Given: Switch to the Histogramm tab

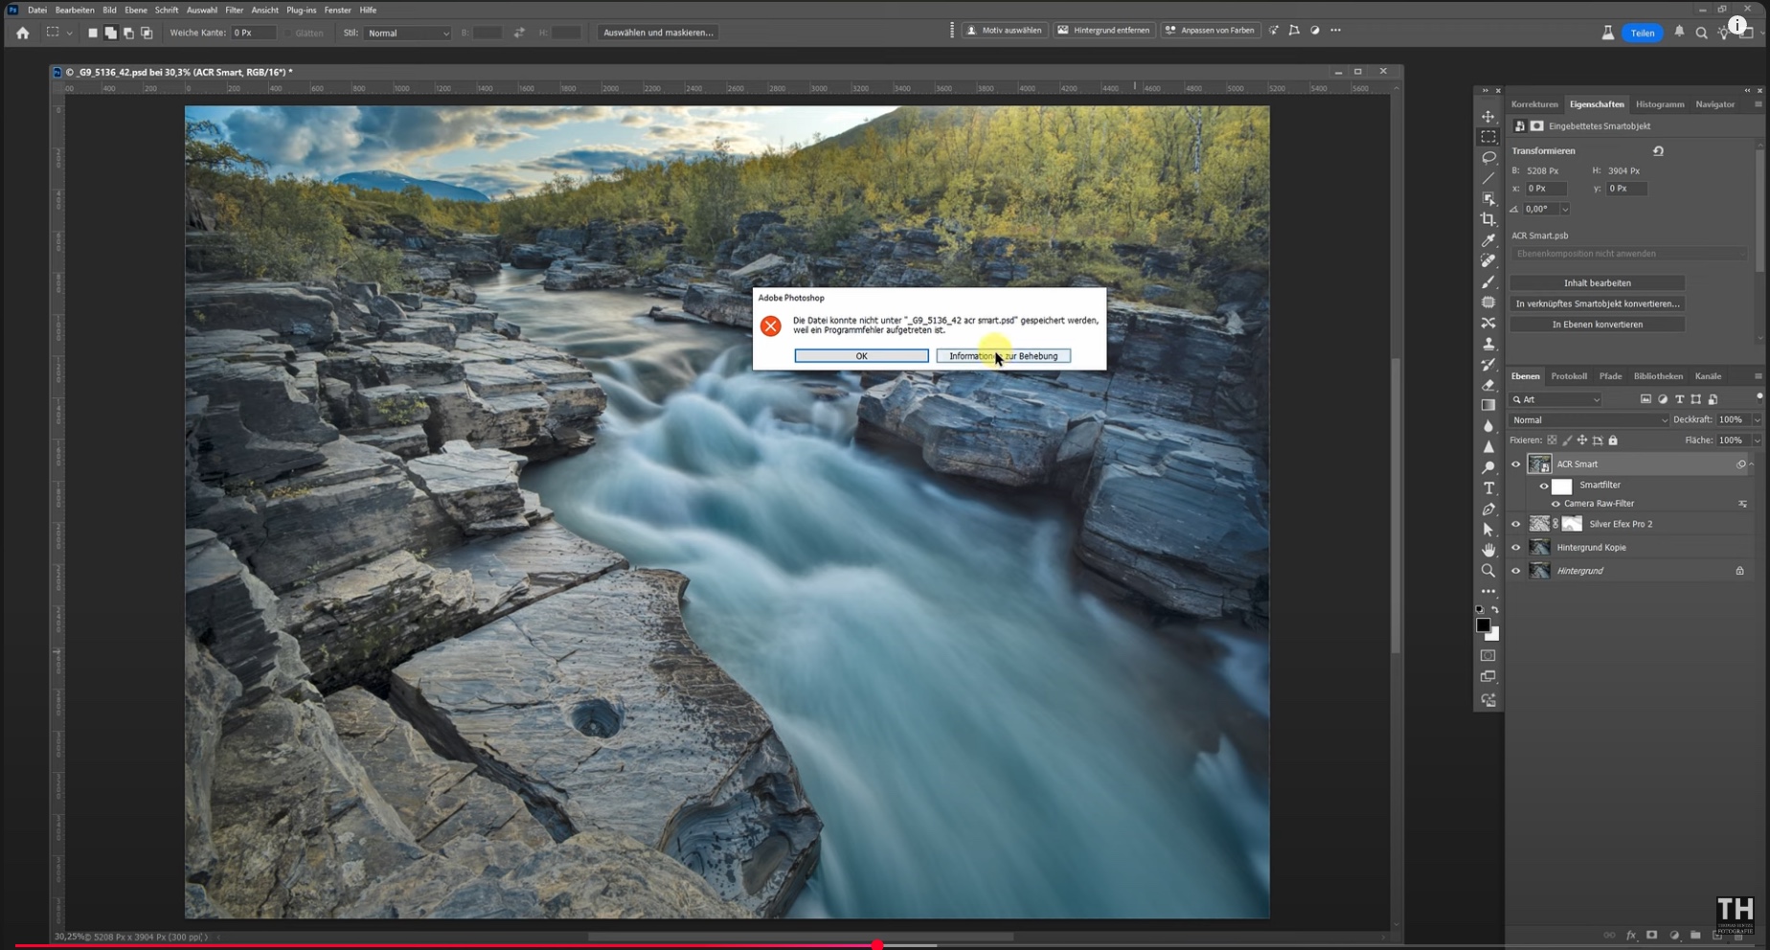Looking at the screenshot, I should [1660, 104].
